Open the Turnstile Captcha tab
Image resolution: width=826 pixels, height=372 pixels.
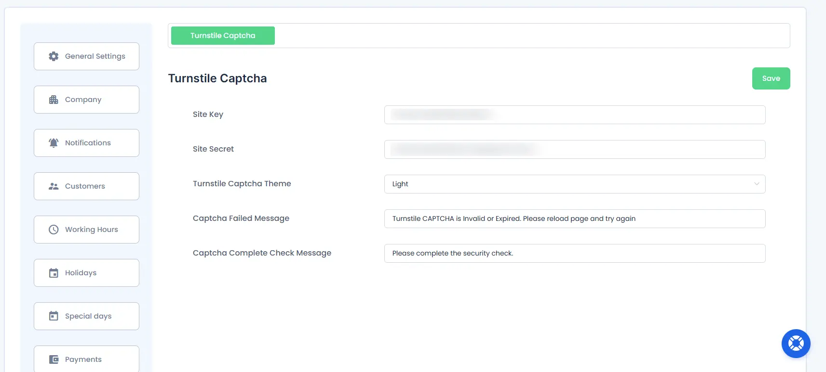(223, 36)
